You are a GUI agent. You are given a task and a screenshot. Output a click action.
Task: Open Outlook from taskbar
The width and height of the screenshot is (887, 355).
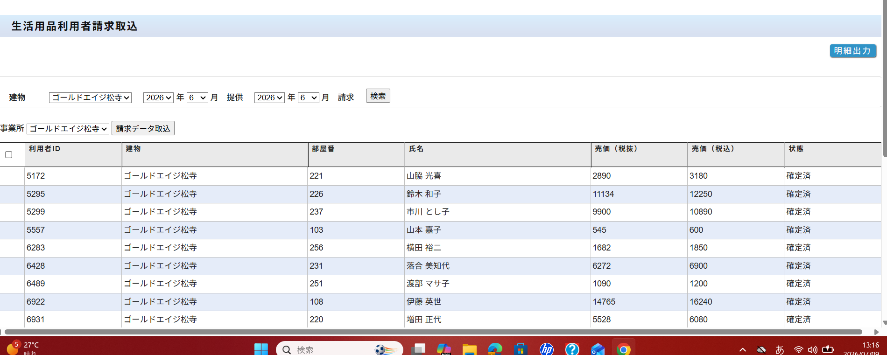[598, 349]
